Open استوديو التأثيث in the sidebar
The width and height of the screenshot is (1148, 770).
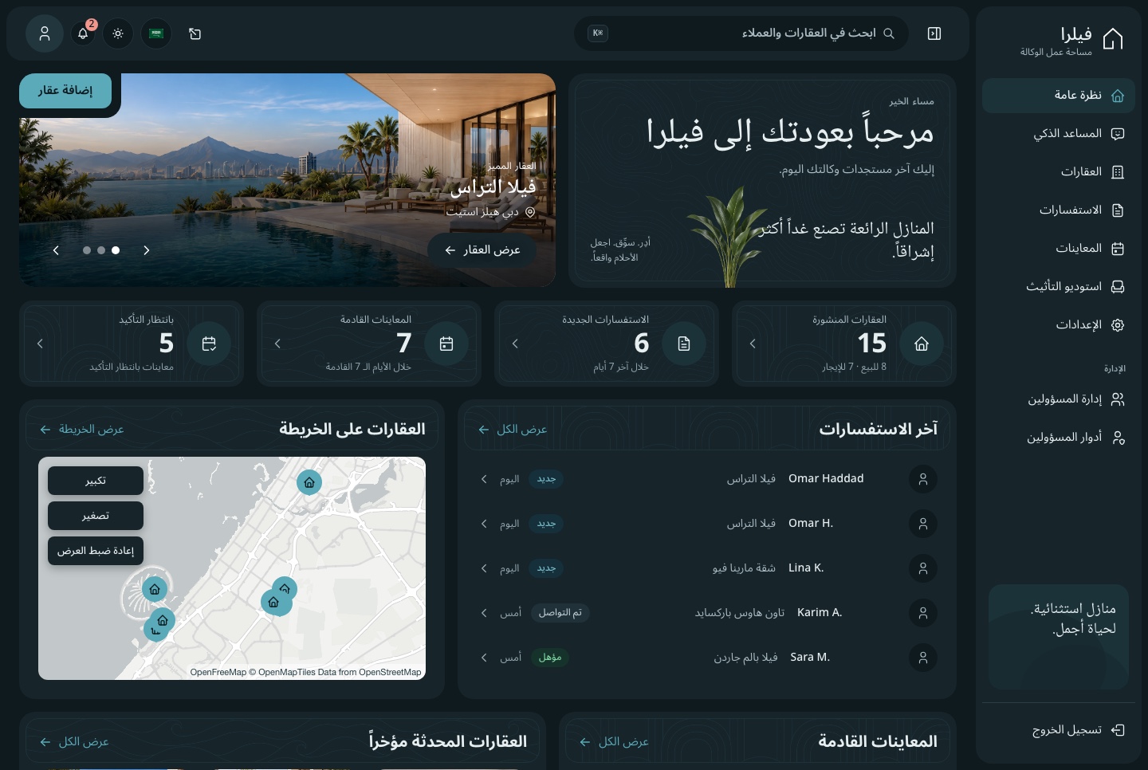(1059, 287)
